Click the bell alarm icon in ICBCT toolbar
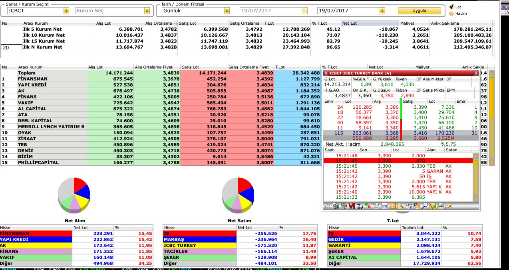This screenshot has height=270, width=509. [x=441, y=206]
